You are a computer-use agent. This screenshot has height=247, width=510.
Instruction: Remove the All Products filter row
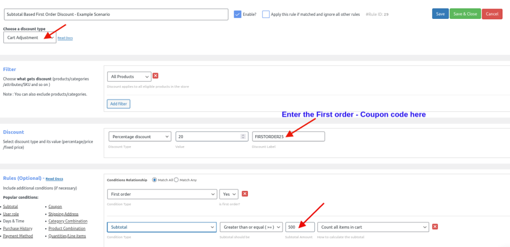pos(155,76)
